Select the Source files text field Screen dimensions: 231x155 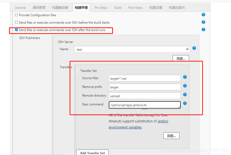coord(144,78)
